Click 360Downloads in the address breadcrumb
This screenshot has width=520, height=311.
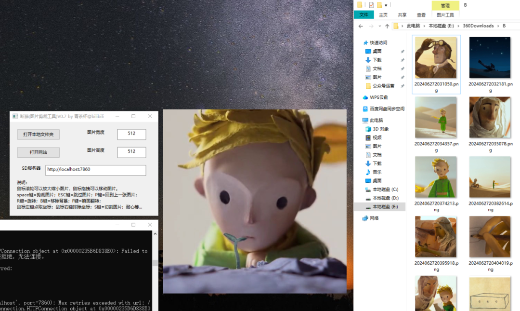478,26
